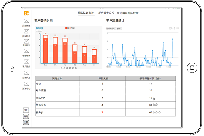
Task: Click the 客户等待时间 section title
Action: (x=43, y=20)
